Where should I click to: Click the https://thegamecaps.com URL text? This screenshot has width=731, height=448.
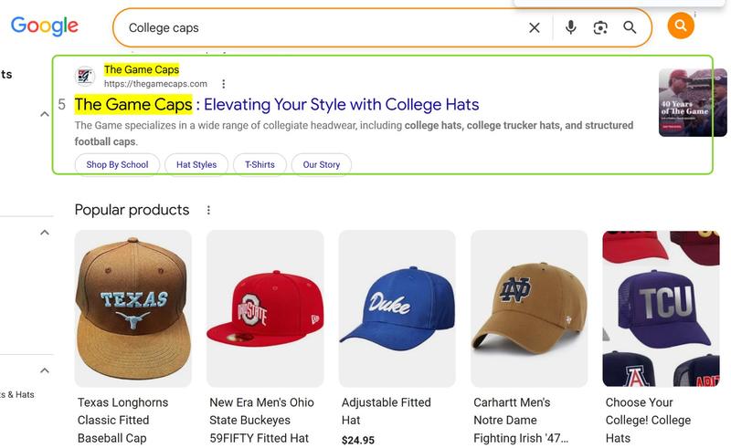pyautogui.click(x=155, y=84)
